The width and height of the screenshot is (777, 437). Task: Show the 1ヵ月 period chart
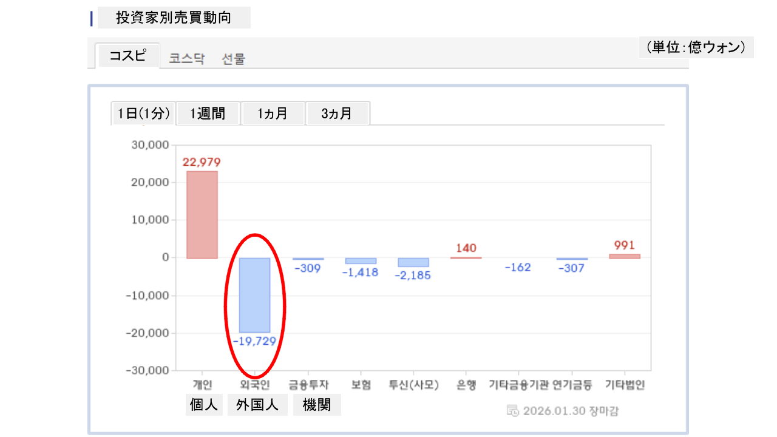272,113
